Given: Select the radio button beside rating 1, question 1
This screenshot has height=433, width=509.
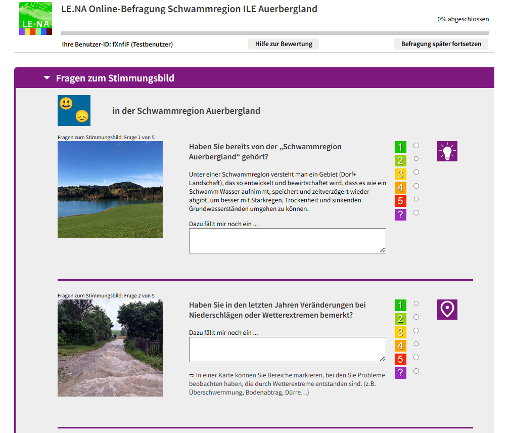Looking at the screenshot, I should [415, 145].
